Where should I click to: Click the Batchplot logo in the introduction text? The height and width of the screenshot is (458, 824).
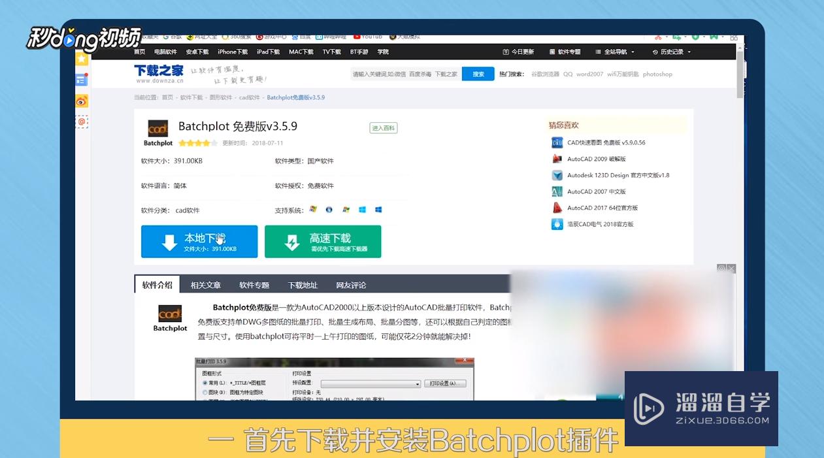tap(170, 318)
